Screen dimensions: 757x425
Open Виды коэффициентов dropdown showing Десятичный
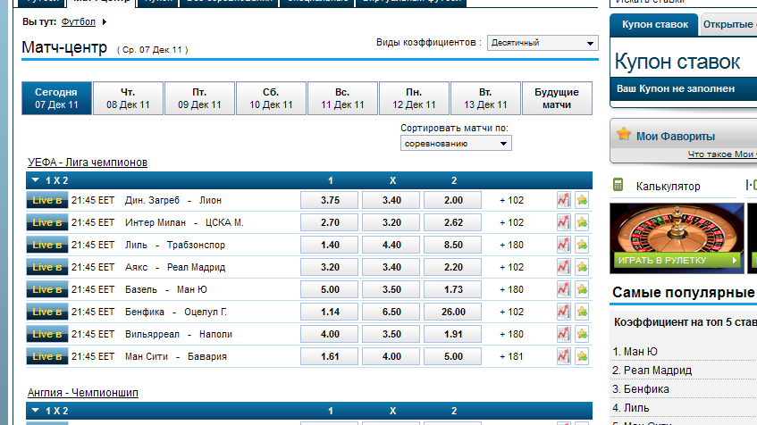543,43
